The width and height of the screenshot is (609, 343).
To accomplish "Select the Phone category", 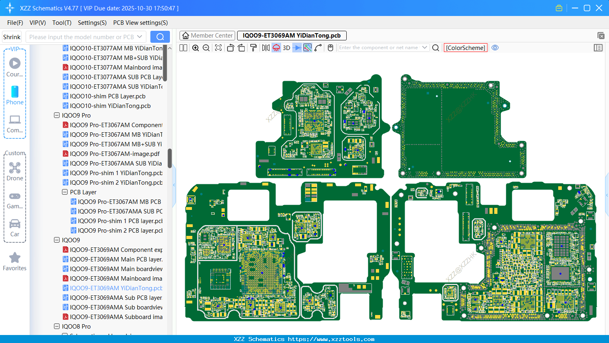I will 15,96.
